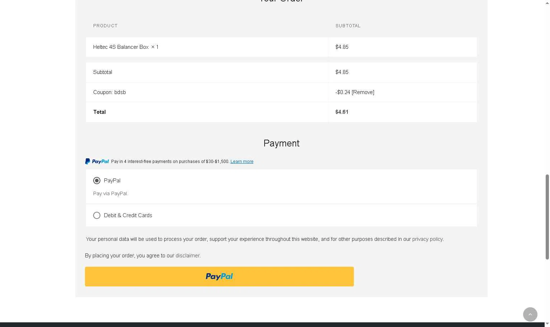The image size is (550, 327).
Task: Select Debit & Credit Cards radio option
Action: pyautogui.click(x=97, y=215)
